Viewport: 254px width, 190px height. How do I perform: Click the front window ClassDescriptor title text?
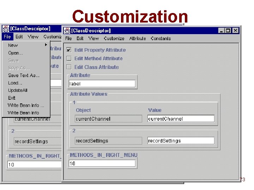point(91,31)
